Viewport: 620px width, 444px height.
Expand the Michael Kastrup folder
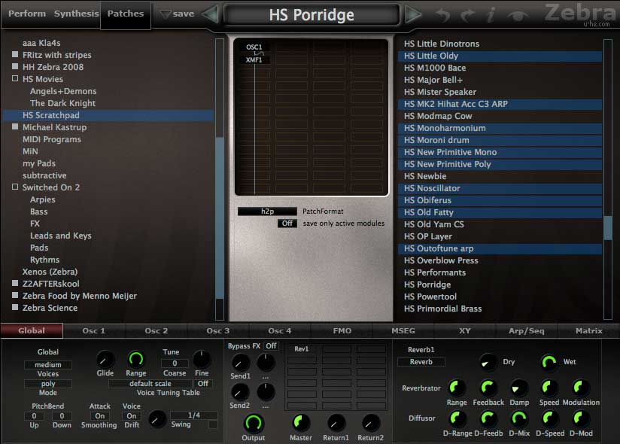[15, 126]
